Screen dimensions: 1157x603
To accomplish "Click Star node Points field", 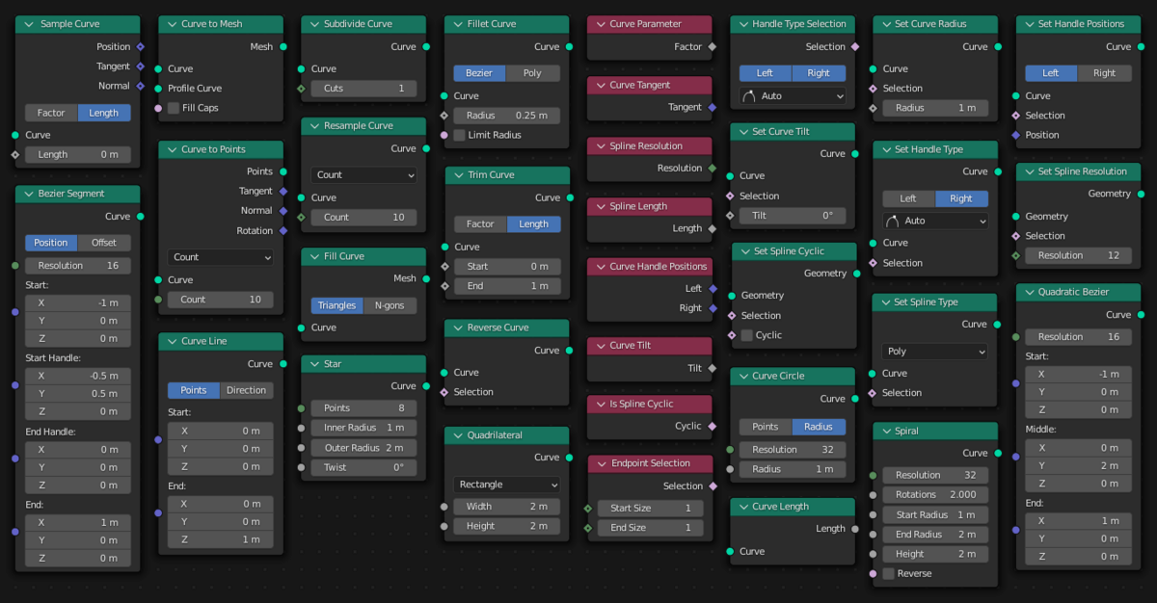I will click(363, 408).
